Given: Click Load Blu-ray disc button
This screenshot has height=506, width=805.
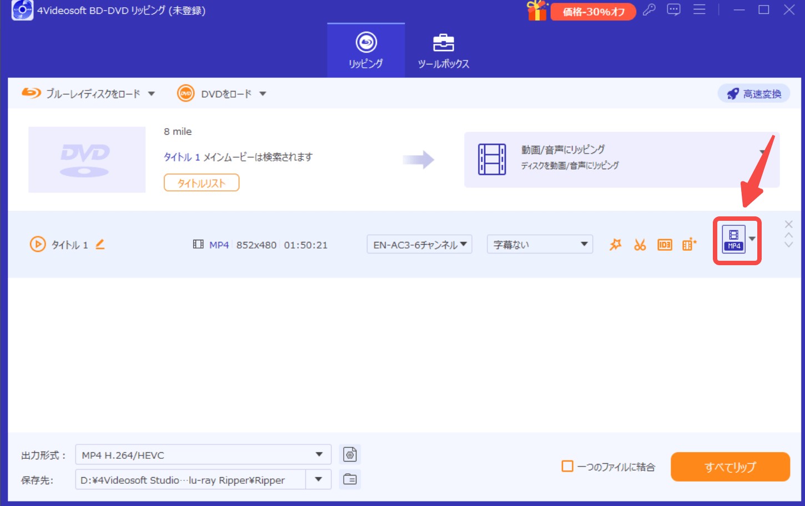Looking at the screenshot, I should tap(81, 94).
